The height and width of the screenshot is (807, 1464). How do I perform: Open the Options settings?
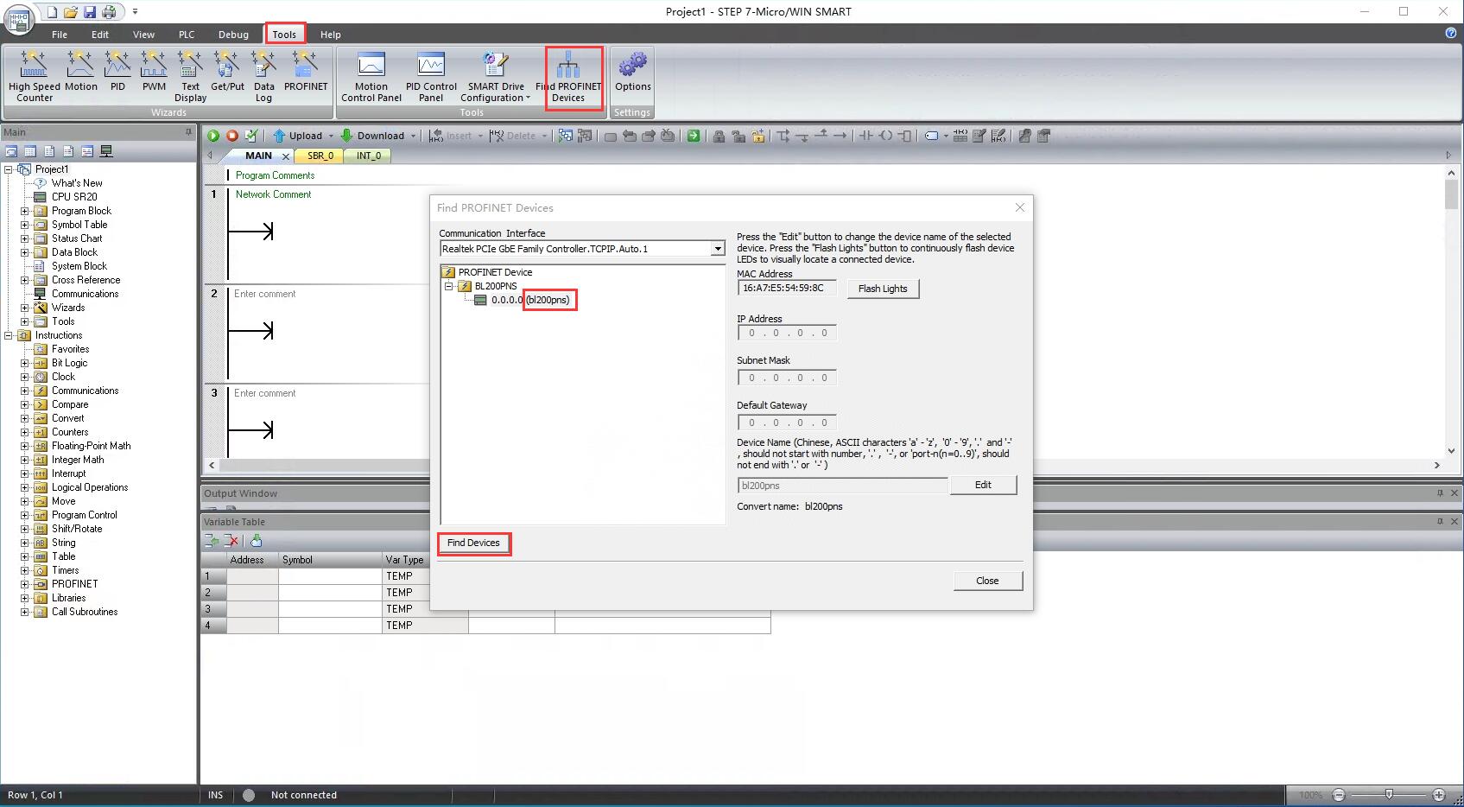[x=633, y=71]
